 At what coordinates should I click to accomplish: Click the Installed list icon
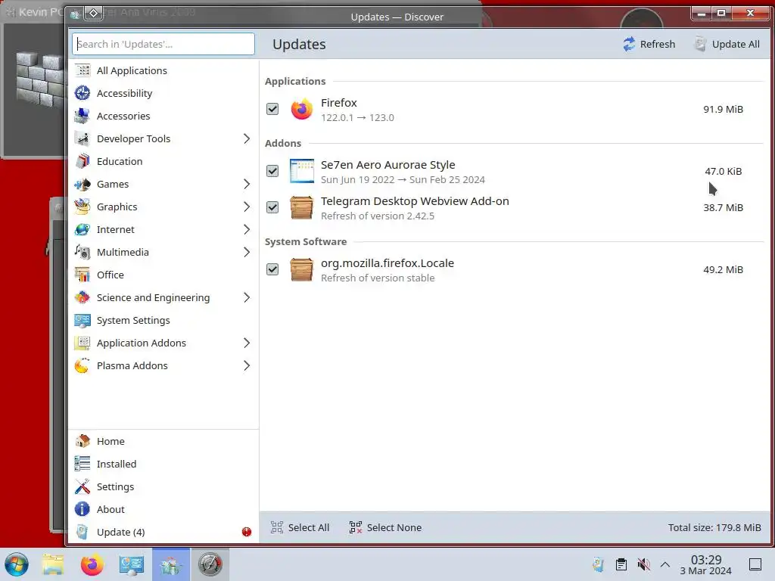coord(82,464)
